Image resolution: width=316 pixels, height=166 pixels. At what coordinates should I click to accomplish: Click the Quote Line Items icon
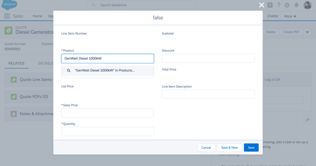(x=14, y=80)
